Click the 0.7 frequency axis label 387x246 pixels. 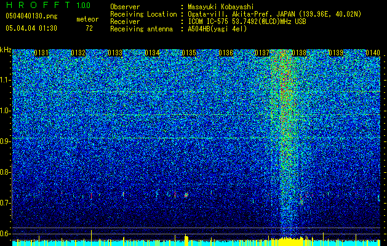(5, 203)
